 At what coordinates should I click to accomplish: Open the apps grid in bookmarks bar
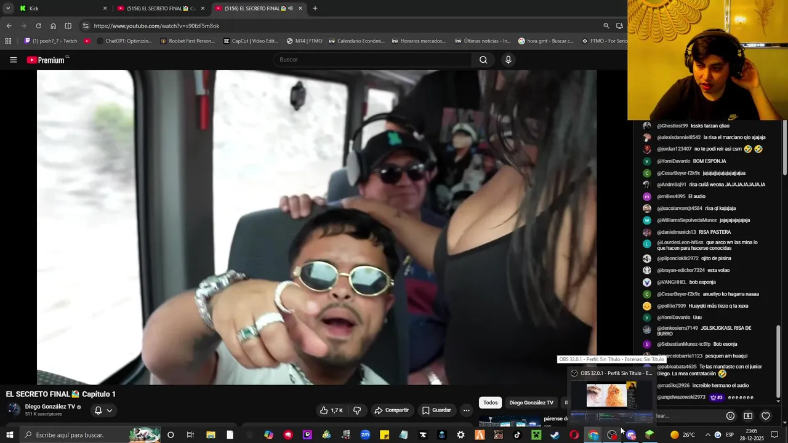(8, 41)
